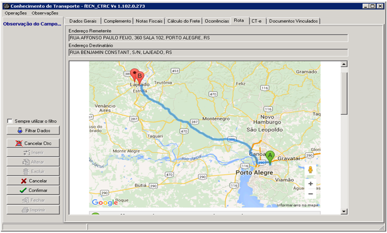Zoom out the map with minus button

tap(310, 194)
